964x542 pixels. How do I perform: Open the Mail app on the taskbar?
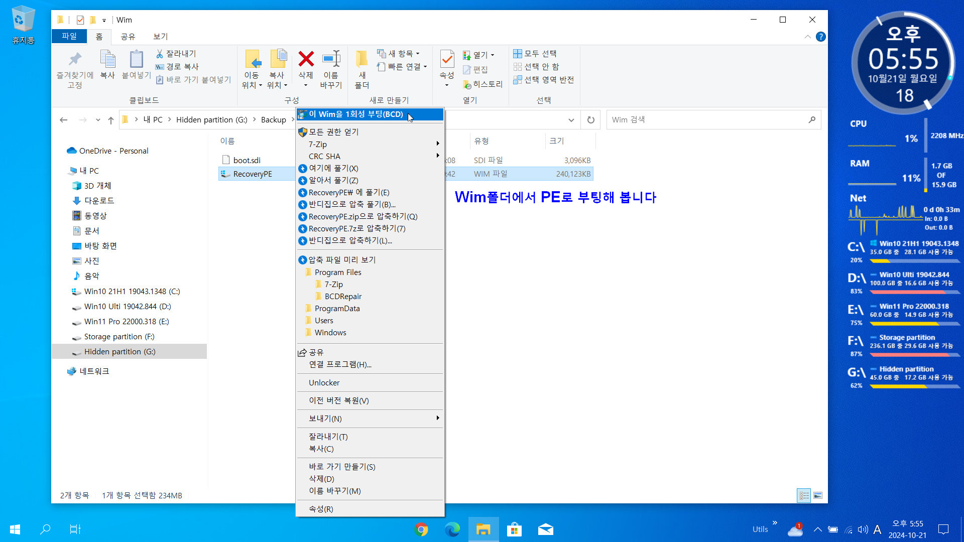click(x=545, y=529)
